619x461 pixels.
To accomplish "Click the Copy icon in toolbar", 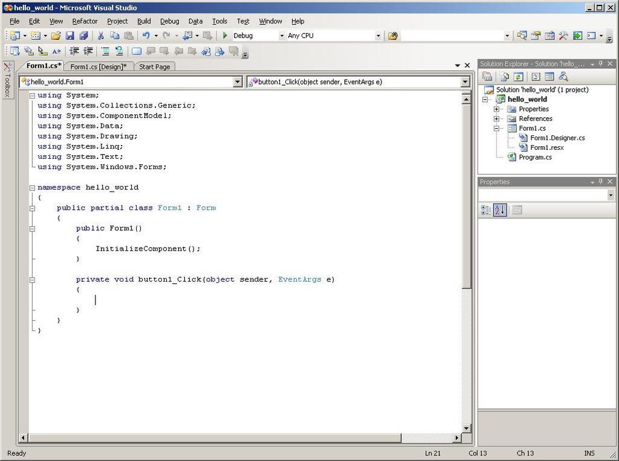I will 114,36.
